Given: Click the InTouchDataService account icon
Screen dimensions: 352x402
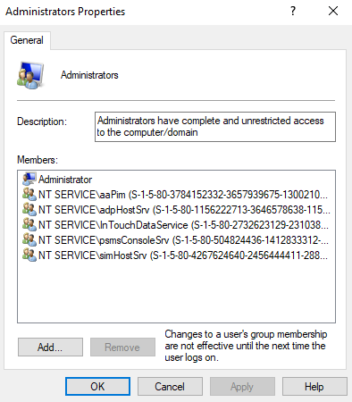Looking at the screenshot, I should pos(29,224).
